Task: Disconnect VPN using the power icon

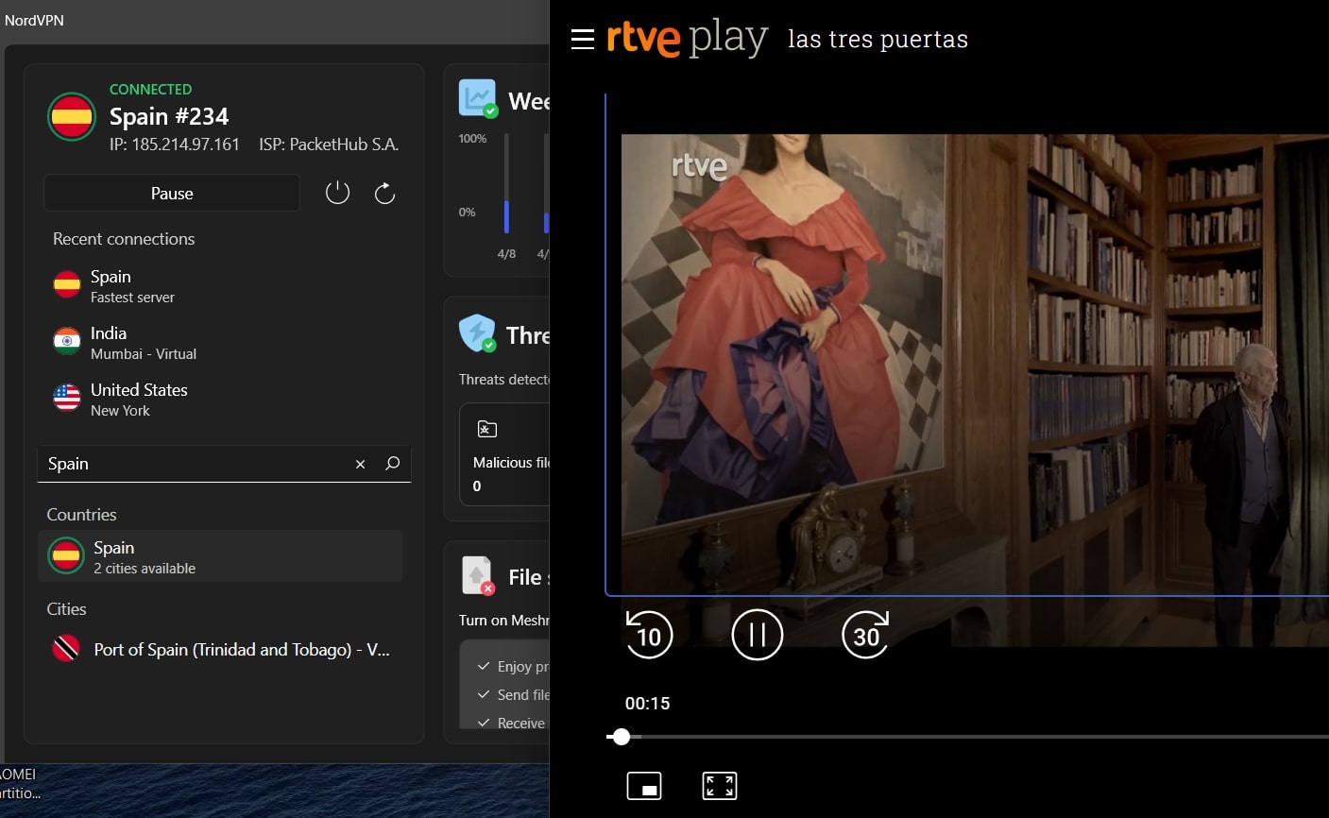Action: tap(337, 192)
